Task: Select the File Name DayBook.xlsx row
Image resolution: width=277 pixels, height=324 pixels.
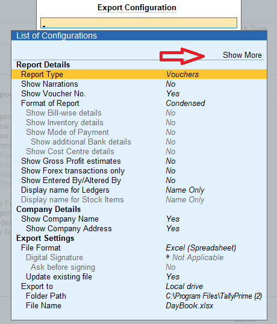Action: coord(139,305)
